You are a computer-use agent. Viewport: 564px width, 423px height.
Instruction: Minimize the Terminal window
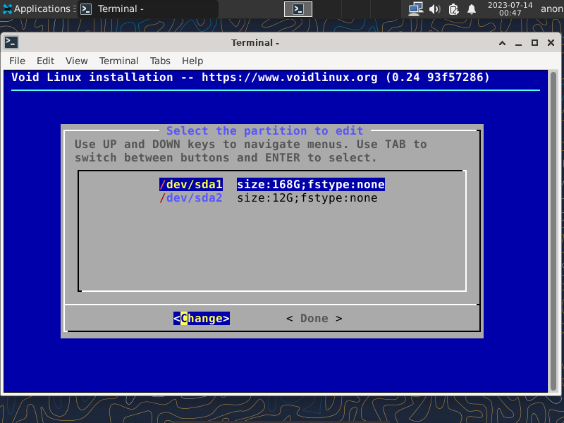tap(518, 43)
